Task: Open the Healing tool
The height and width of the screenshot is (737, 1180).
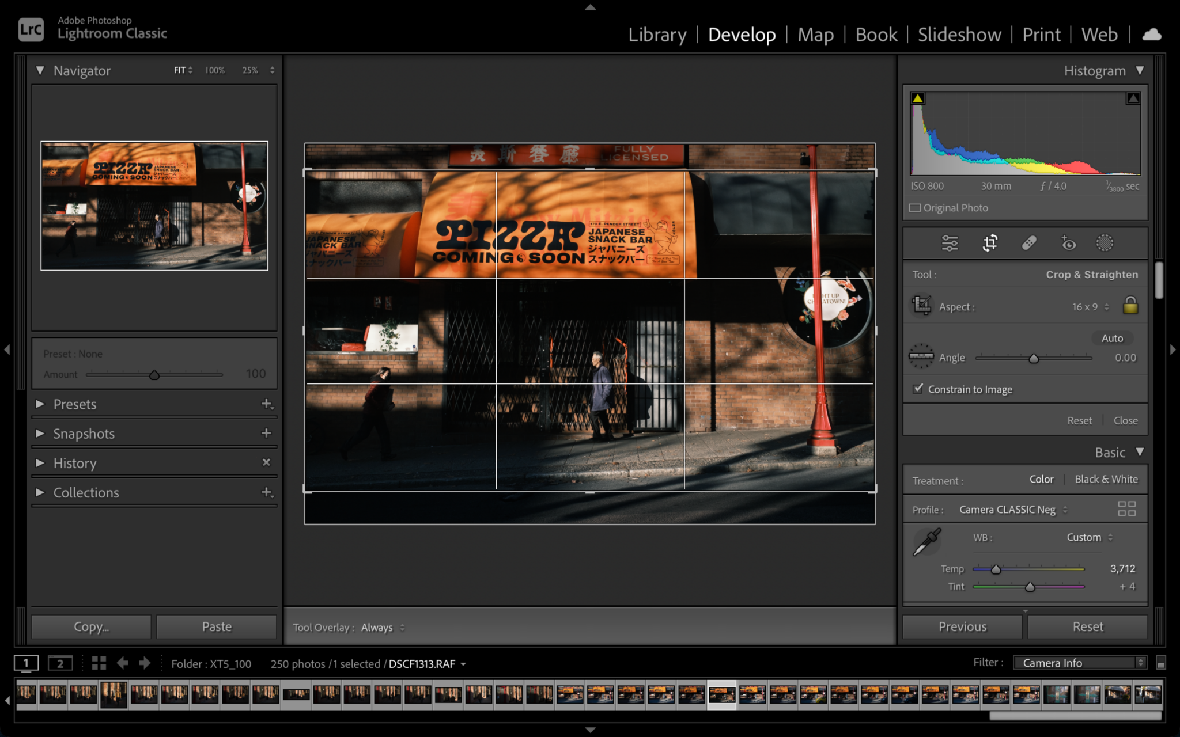Action: 1029,242
